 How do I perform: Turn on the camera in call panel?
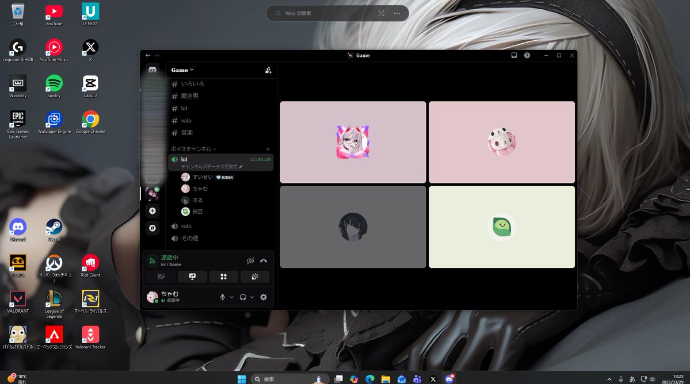point(161,277)
